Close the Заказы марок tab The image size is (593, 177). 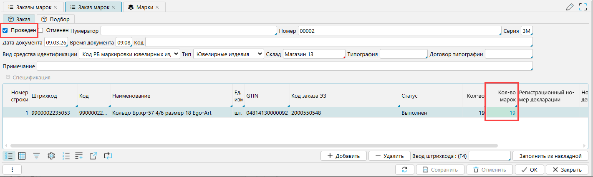56,7
